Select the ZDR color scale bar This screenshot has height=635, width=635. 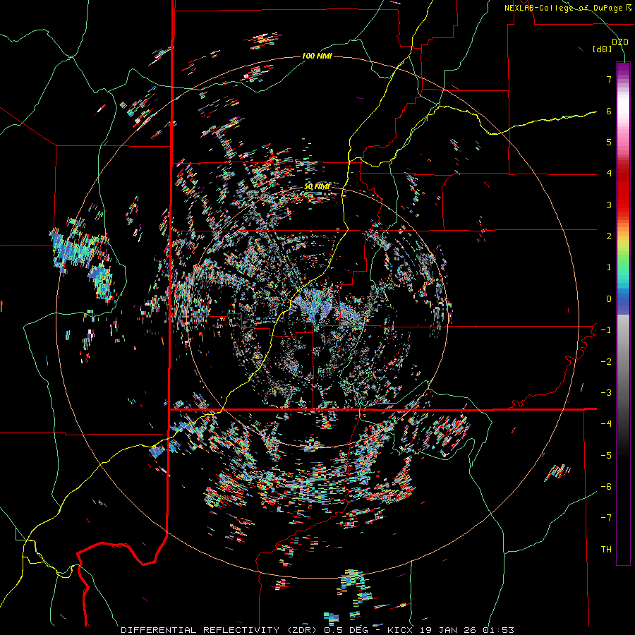(623, 313)
